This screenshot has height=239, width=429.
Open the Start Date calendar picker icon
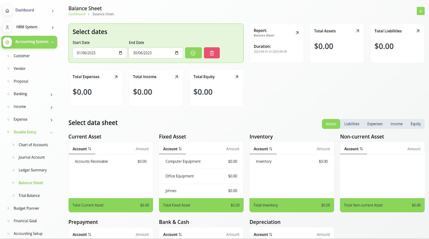pyautogui.click(x=120, y=53)
